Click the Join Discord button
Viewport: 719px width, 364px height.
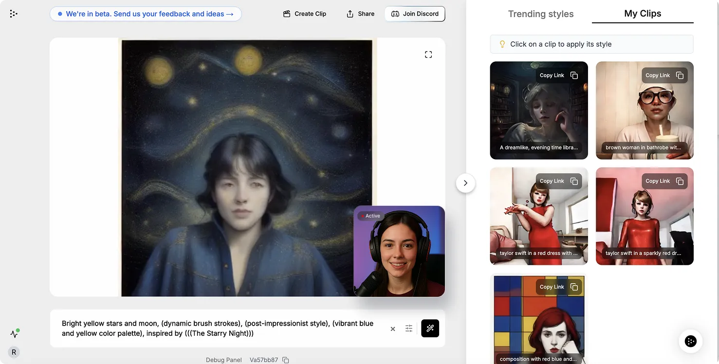(415, 14)
